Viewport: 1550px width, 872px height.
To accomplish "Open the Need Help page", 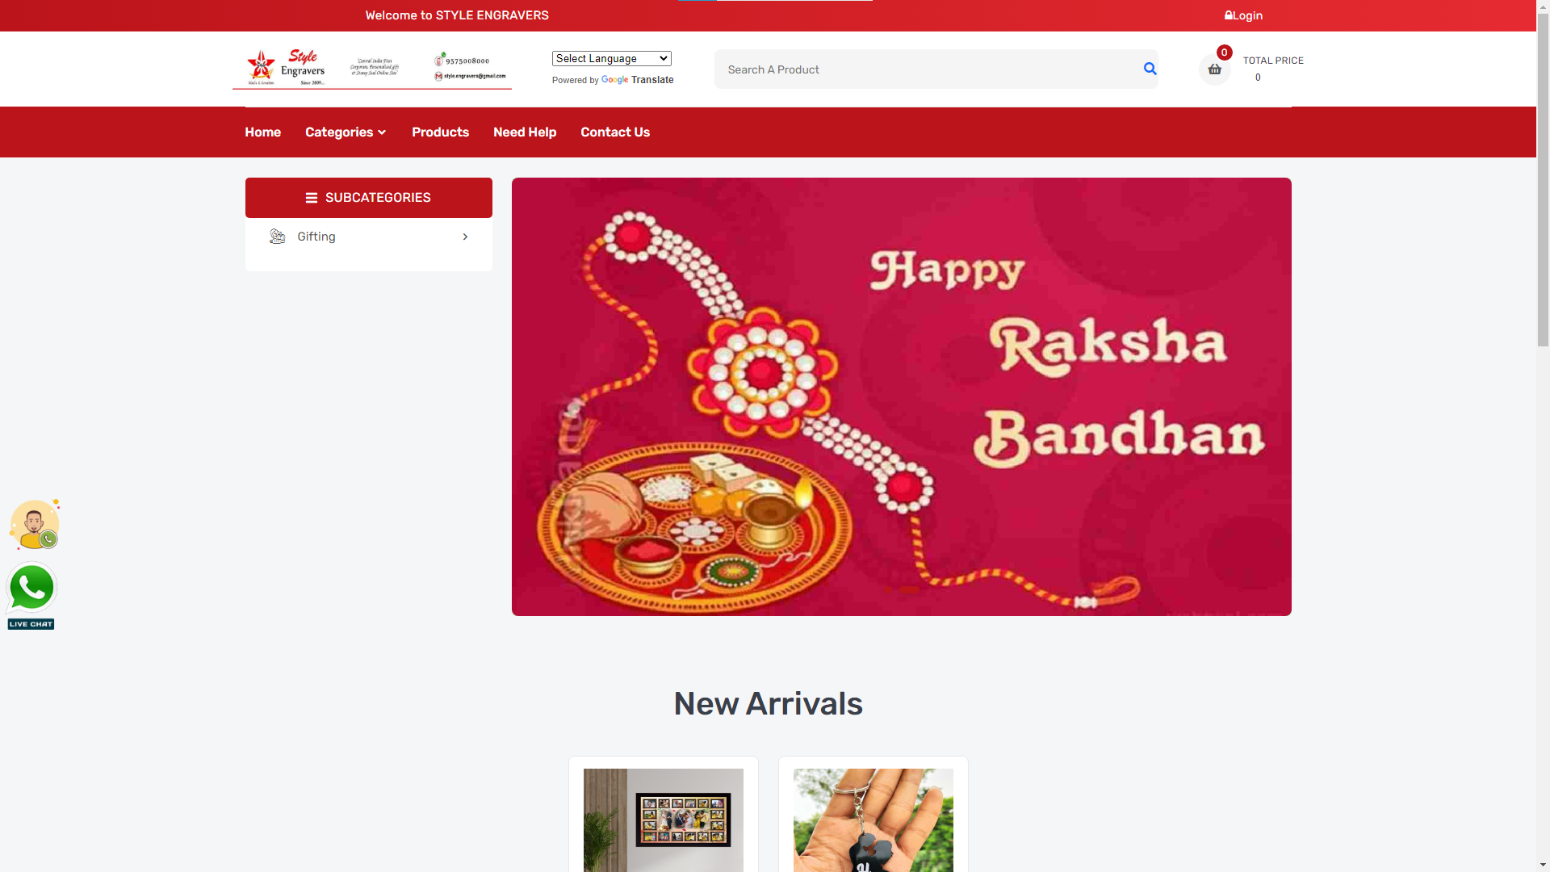I will coord(525,132).
